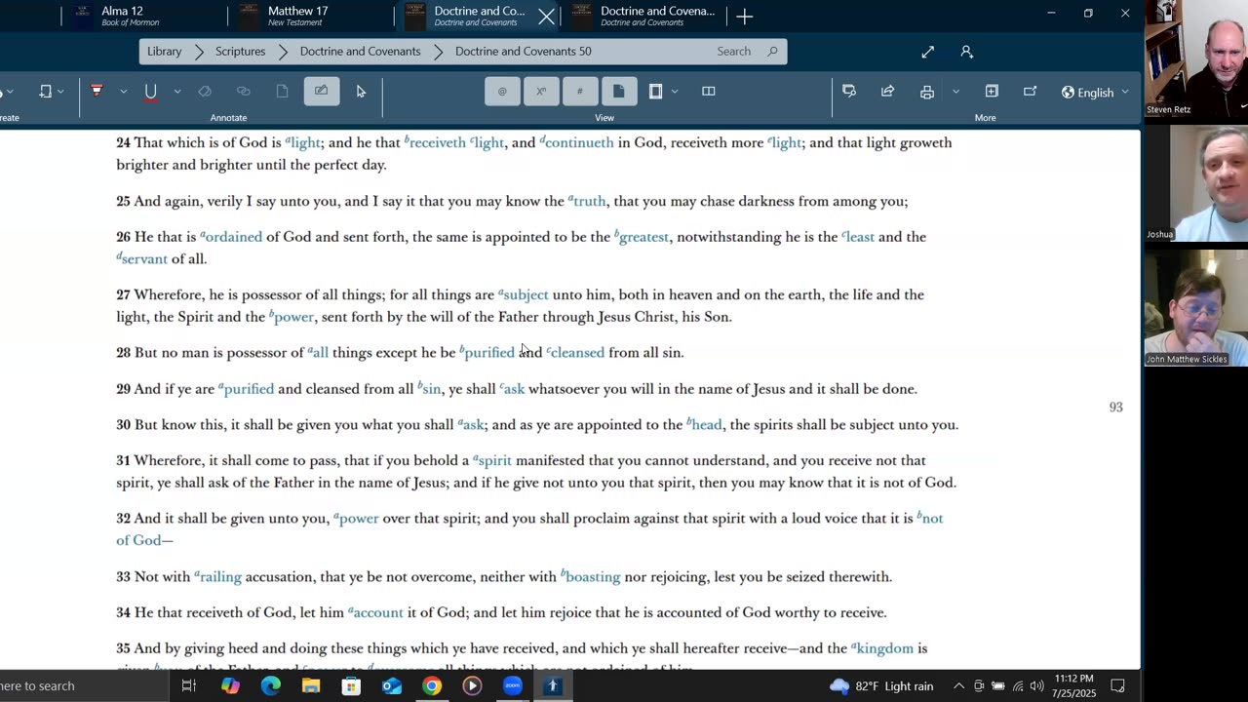Open the underline style dropdown
Viewport: 1248px width, 702px height.
(x=176, y=92)
